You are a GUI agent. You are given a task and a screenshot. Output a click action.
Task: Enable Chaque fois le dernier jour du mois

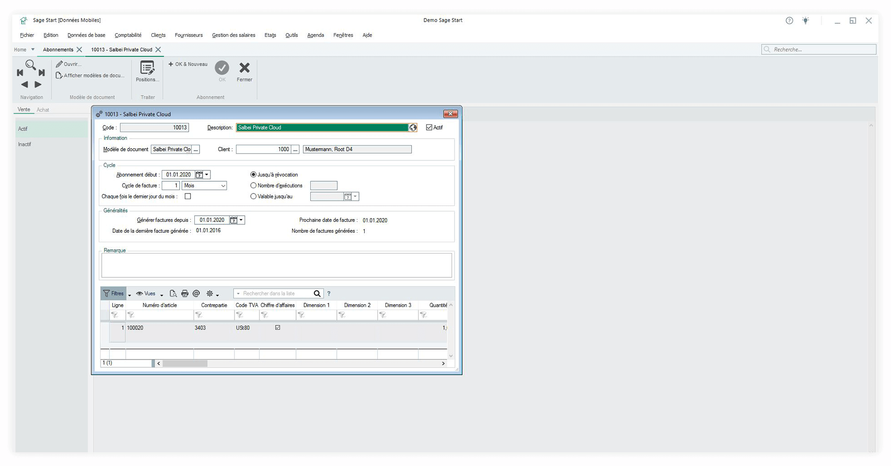tap(188, 196)
